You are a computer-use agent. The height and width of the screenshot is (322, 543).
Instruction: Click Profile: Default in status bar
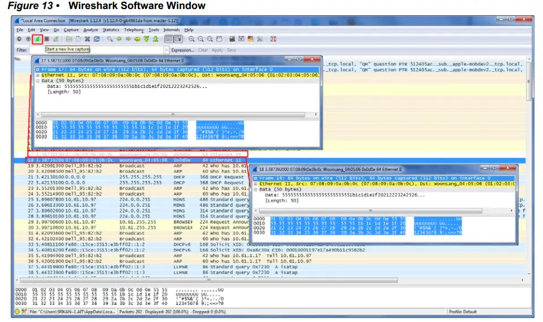tap(463, 312)
